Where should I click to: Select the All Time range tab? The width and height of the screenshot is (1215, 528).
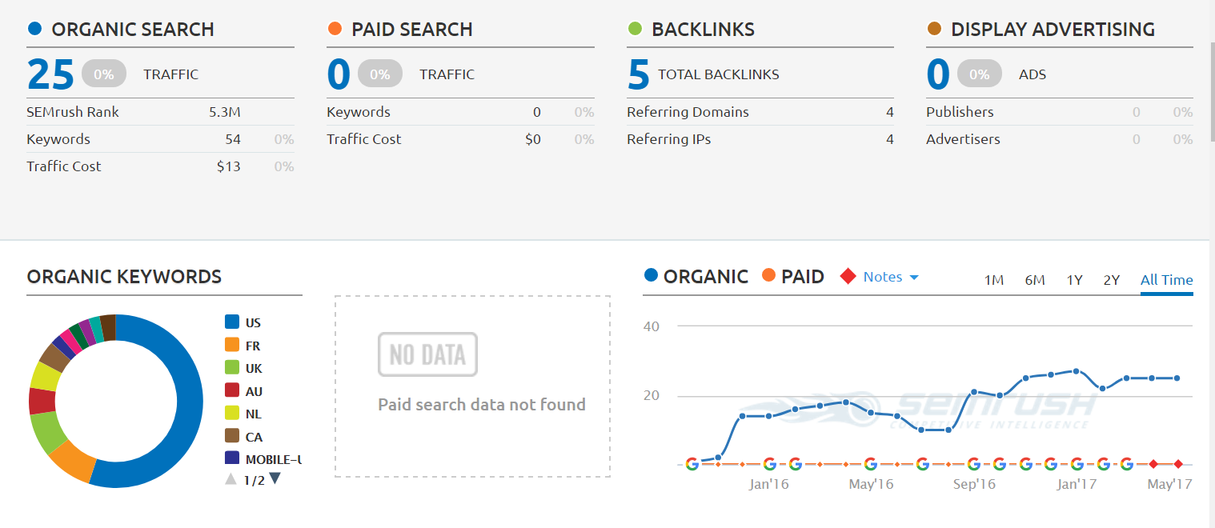coord(1166,280)
